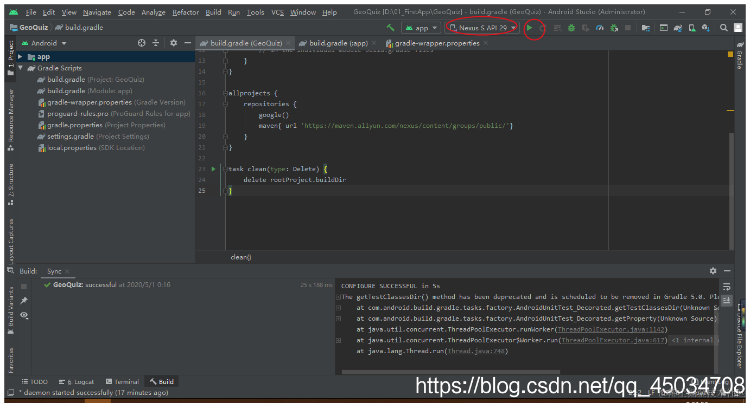Click stop square in Build panel sidebar

point(24,286)
